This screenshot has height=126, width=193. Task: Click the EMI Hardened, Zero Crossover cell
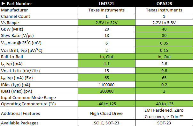[164, 113]
